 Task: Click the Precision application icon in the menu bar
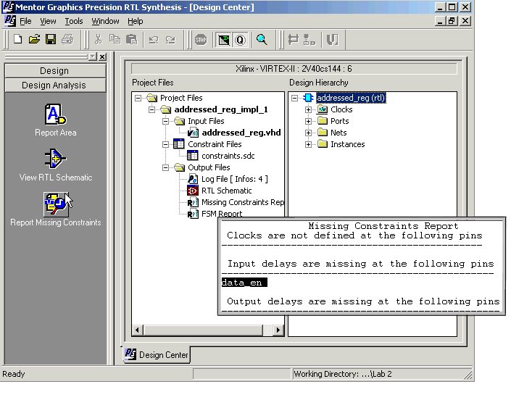point(10,21)
